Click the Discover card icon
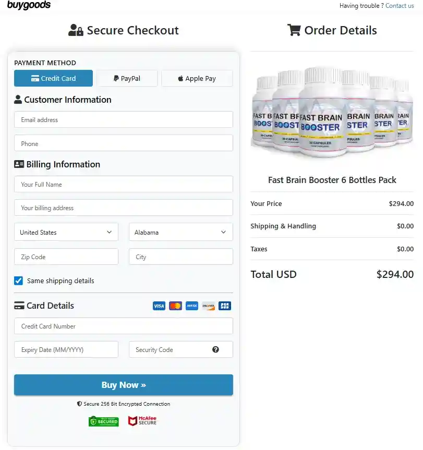Image resolution: width=423 pixels, height=450 pixels. pyautogui.click(x=208, y=306)
